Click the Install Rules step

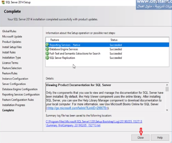(9, 52)
